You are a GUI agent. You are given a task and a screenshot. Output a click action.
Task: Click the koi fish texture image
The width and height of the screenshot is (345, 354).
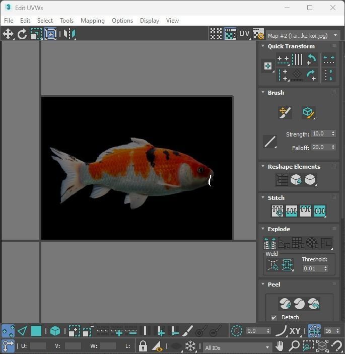click(137, 168)
